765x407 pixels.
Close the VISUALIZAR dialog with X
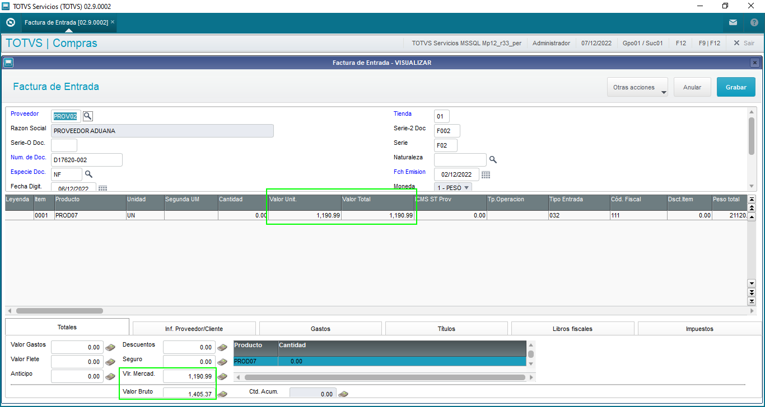click(755, 63)
